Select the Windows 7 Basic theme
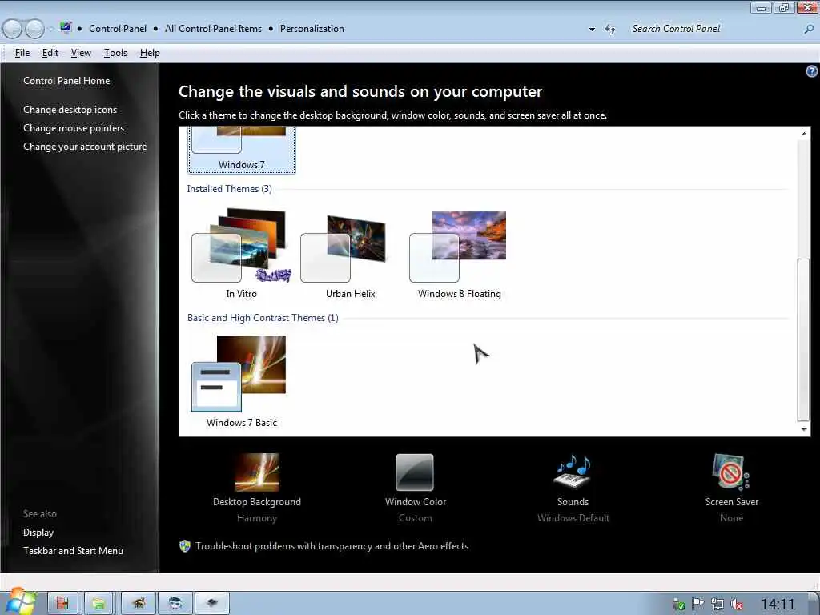Screen dimensions: 820x615 [241, 382]
